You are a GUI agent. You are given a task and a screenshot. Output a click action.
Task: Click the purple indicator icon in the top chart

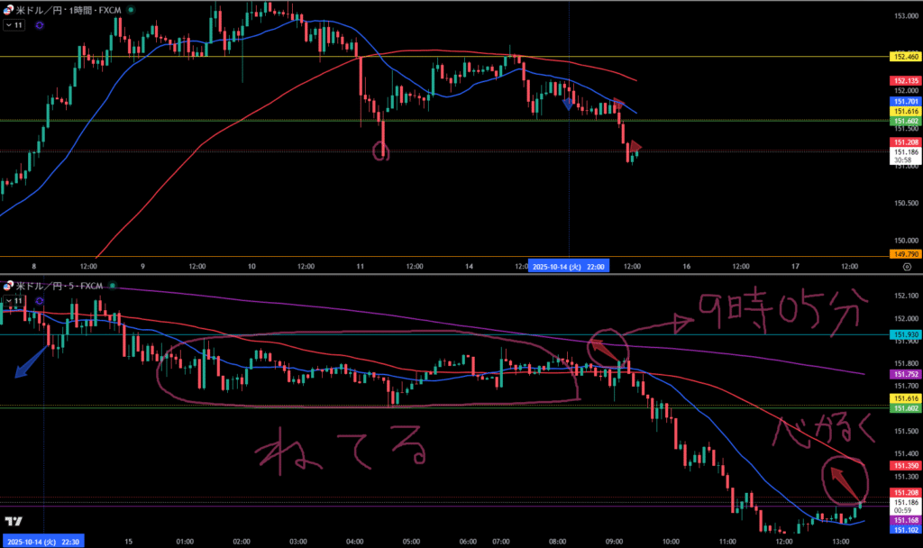39,26
